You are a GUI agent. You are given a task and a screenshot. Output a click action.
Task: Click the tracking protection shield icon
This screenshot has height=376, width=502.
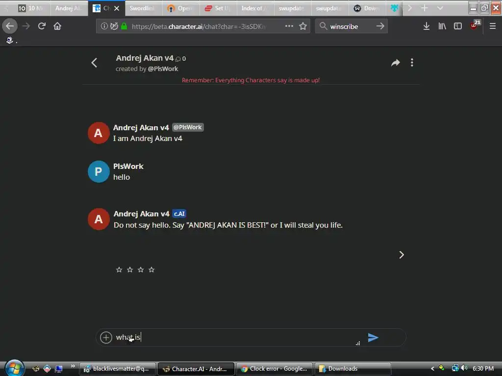(x=114, y=26)
